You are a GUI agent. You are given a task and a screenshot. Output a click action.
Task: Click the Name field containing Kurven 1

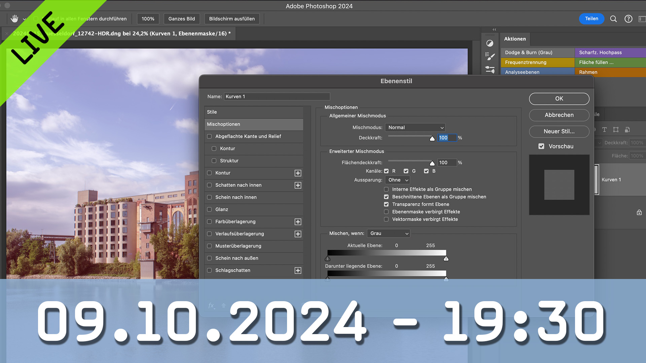click(277, 96)
